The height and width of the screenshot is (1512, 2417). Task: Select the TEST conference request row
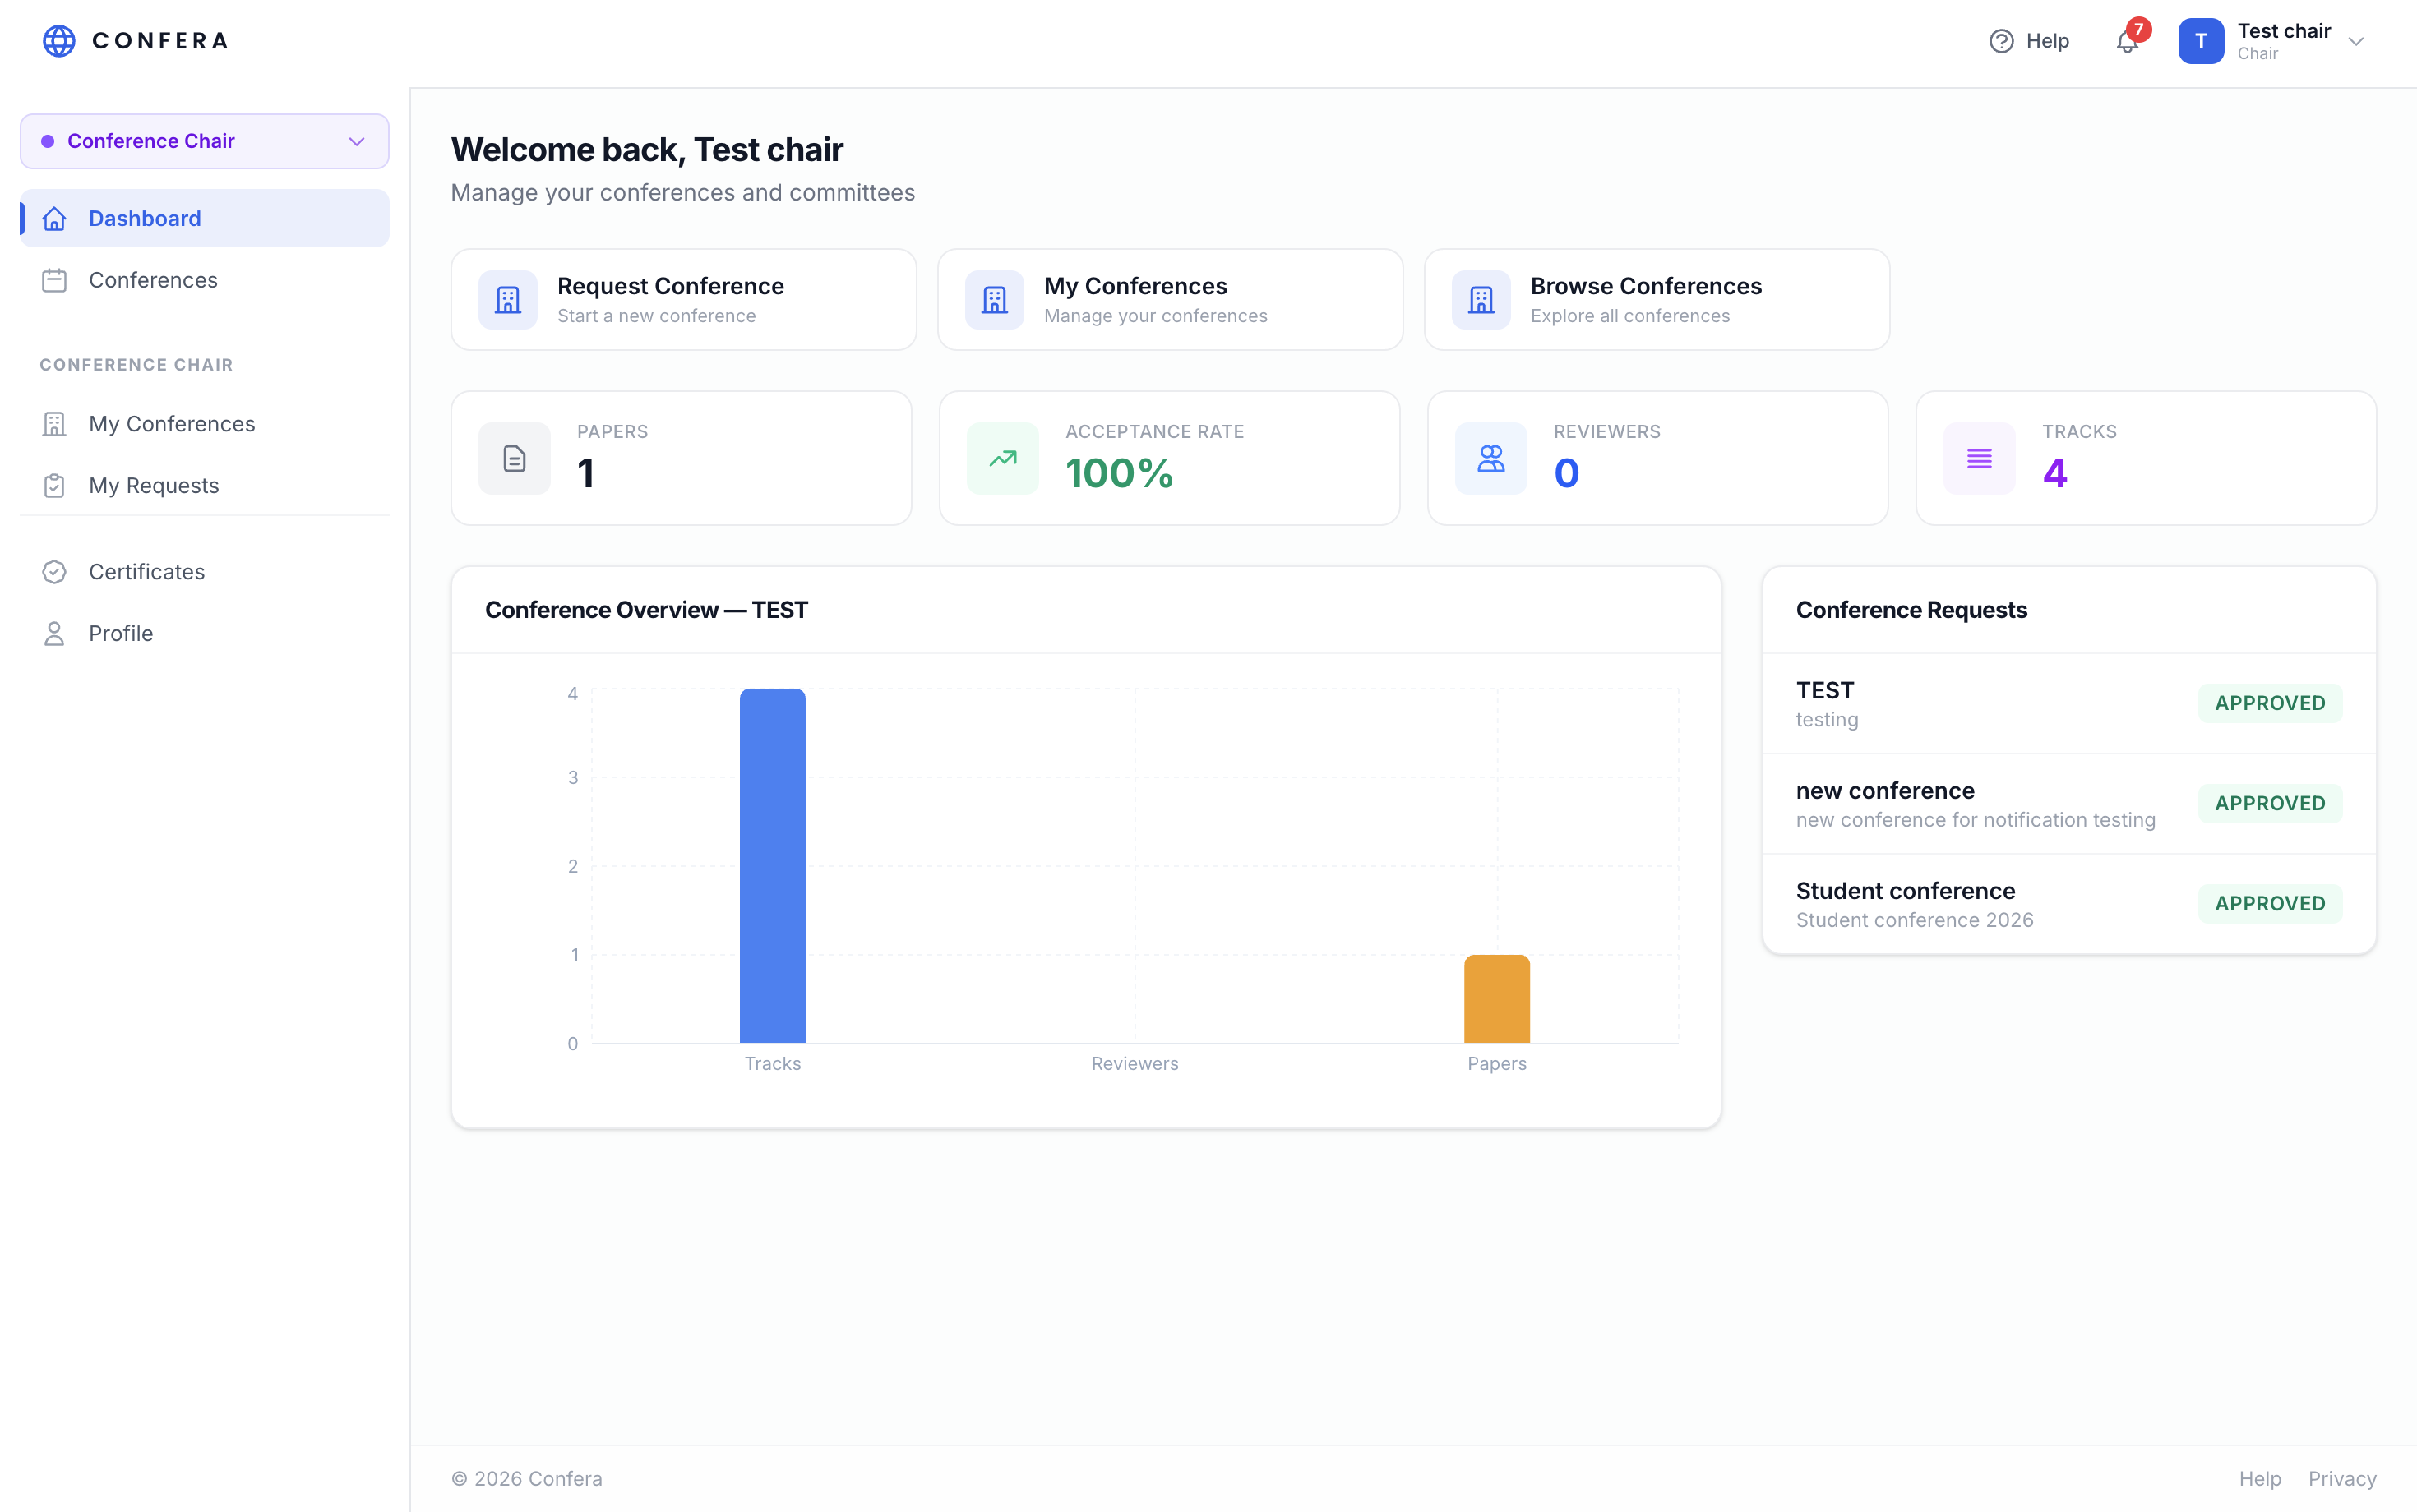coord(2069,704)
